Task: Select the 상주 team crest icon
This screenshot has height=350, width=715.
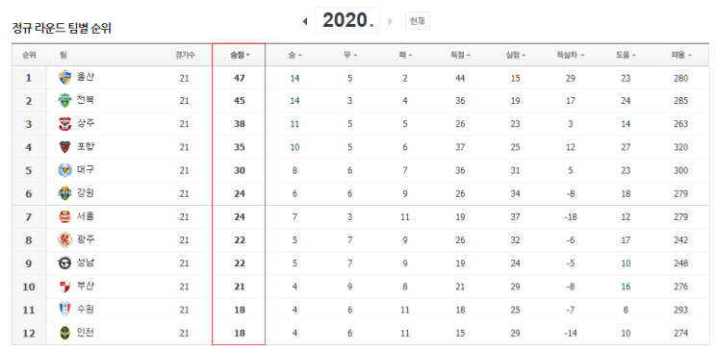Action: (x=65, y=124)
